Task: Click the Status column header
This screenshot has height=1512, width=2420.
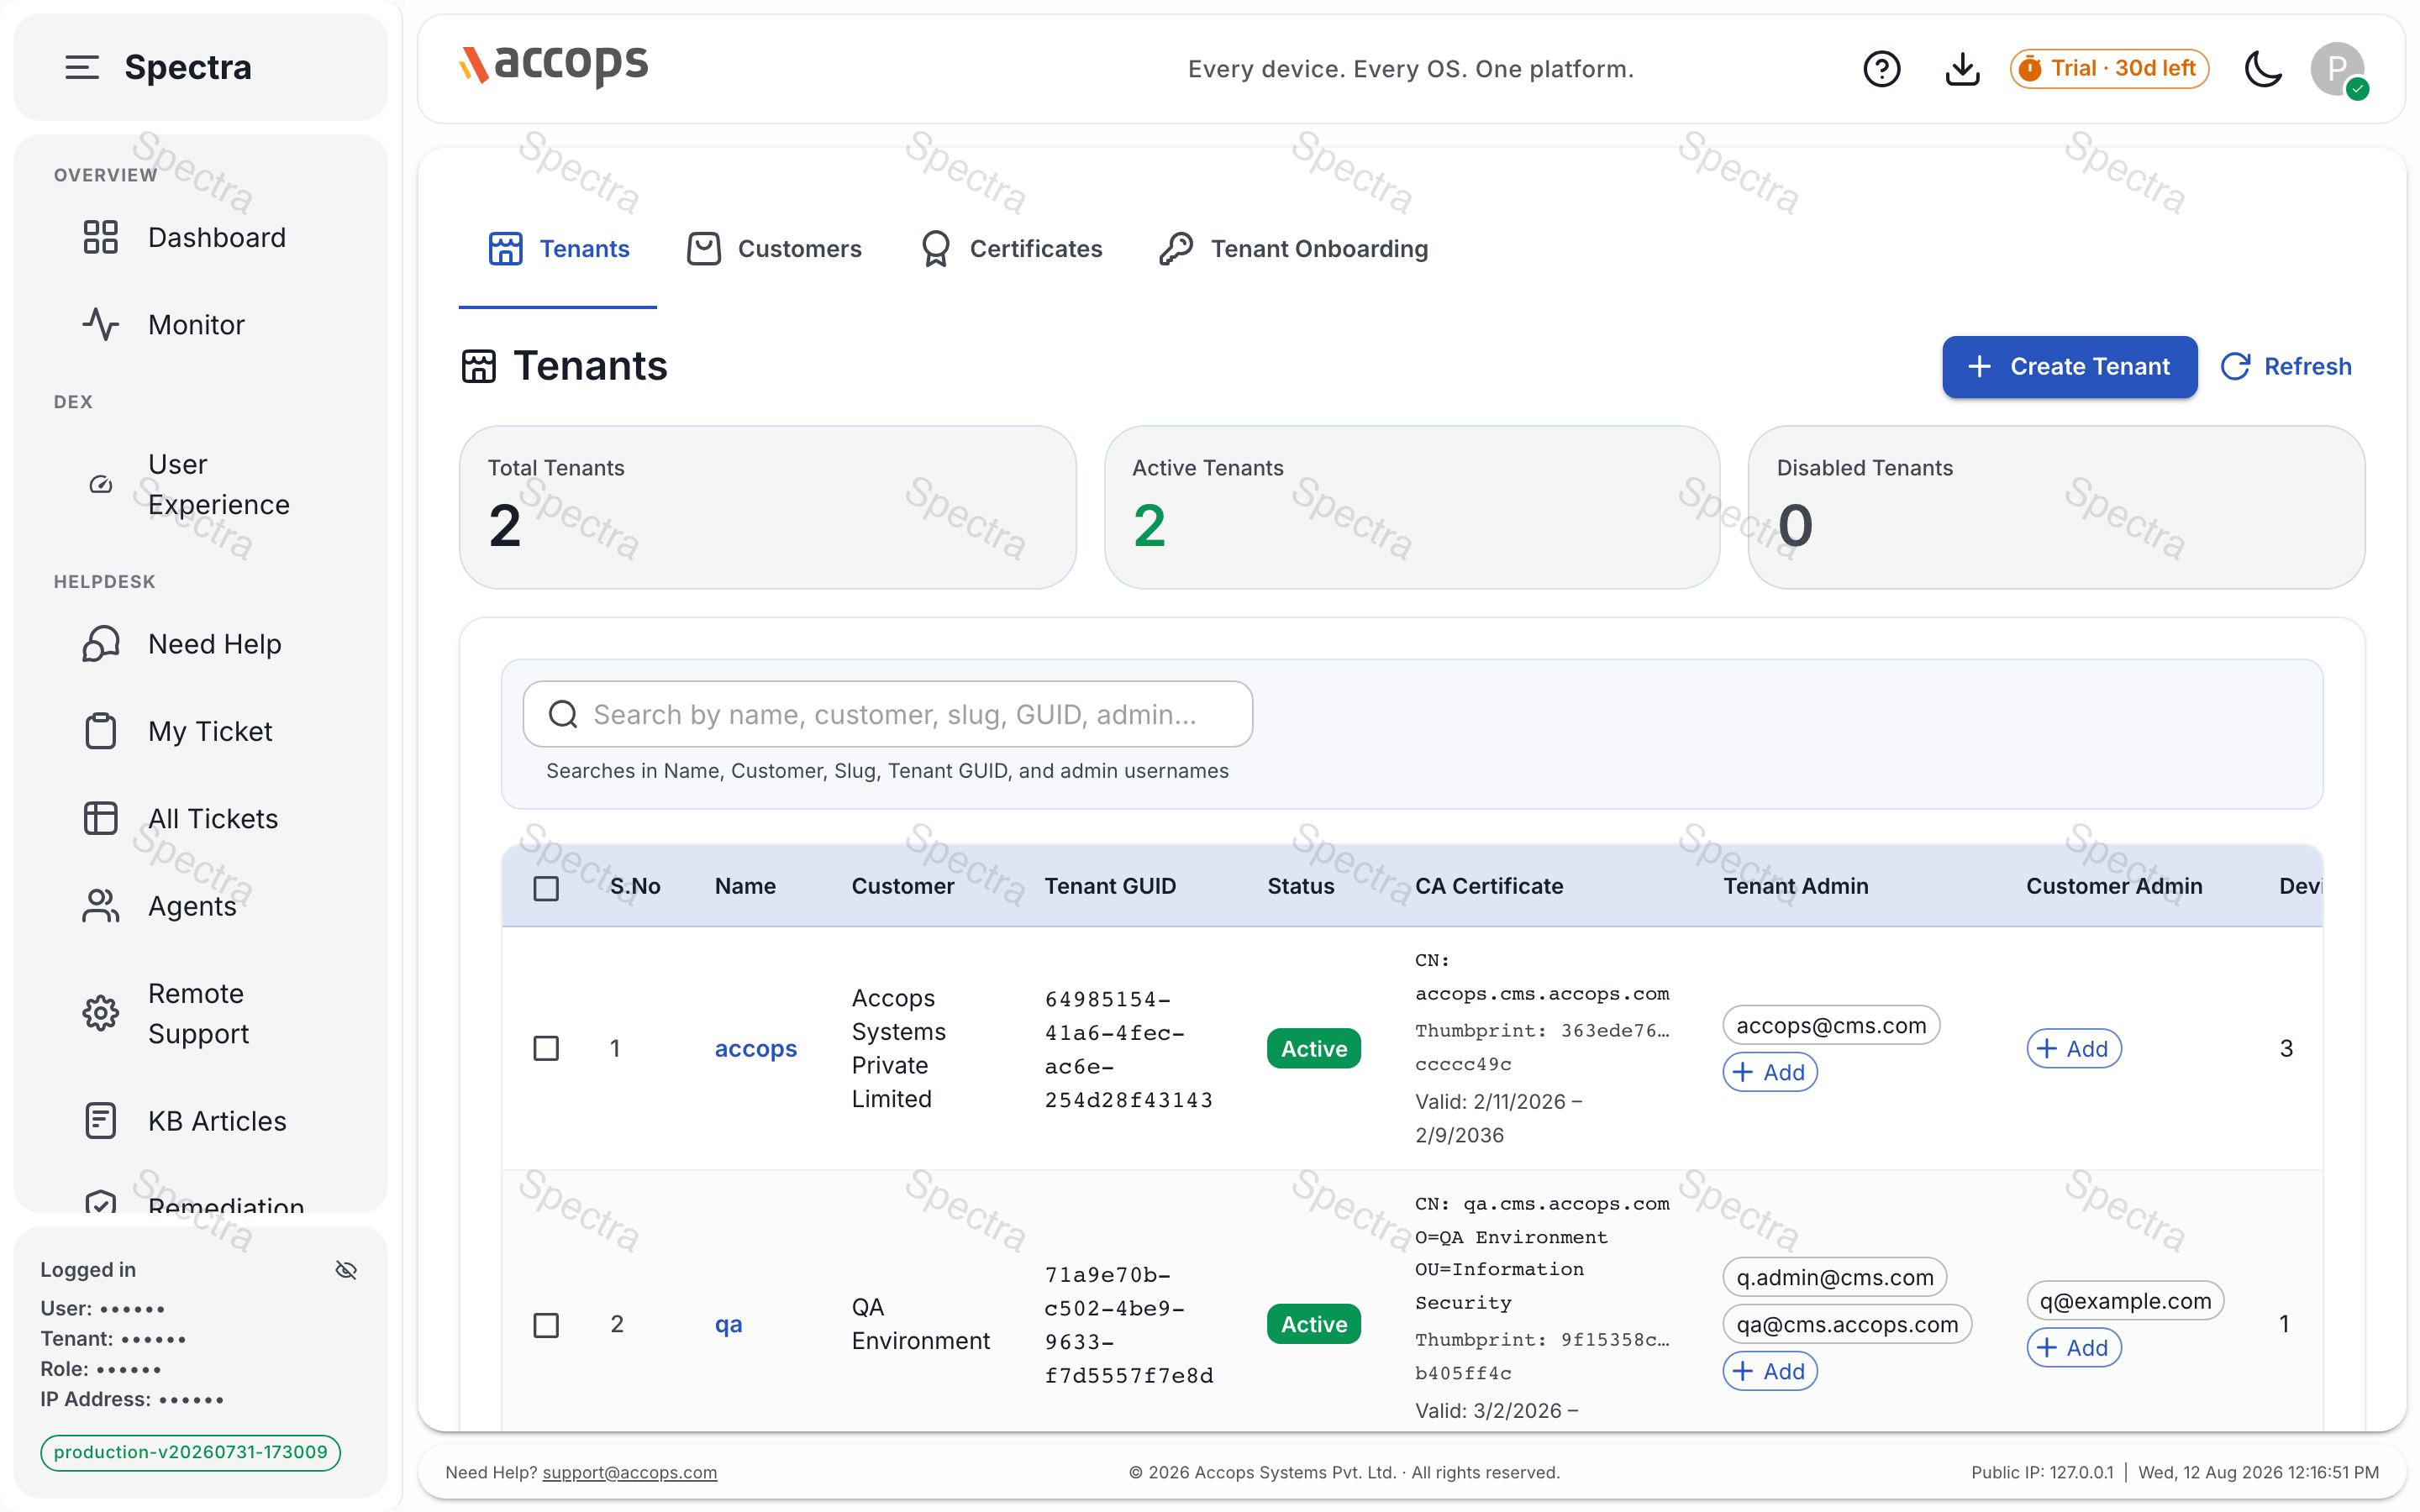Action: pos(1300,886)
